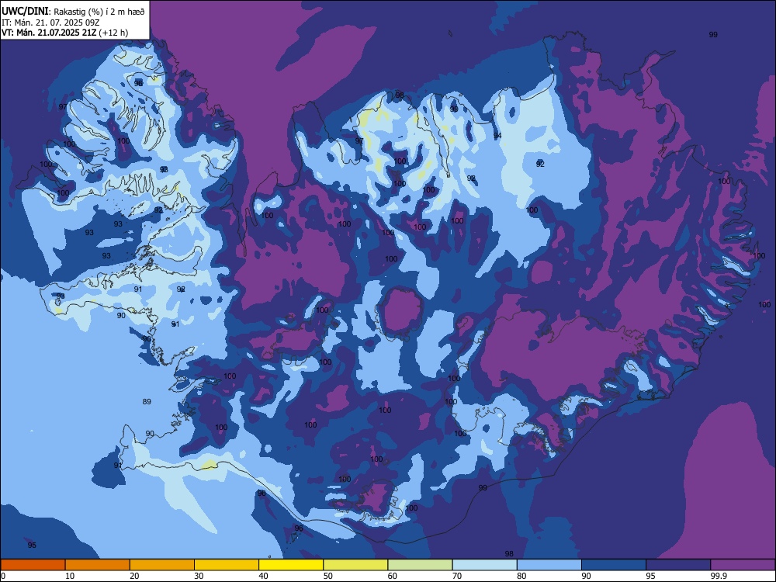Viewport: 776px width, 582px height.
Task: Click the 'Rakastig (%) í 2 m hæð' title
Action: click(x=99, y=12)
